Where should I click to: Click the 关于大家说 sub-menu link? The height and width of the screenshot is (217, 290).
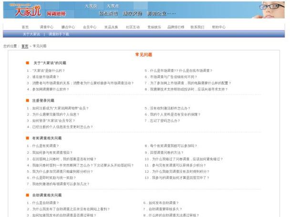click(x=31, y=34)
